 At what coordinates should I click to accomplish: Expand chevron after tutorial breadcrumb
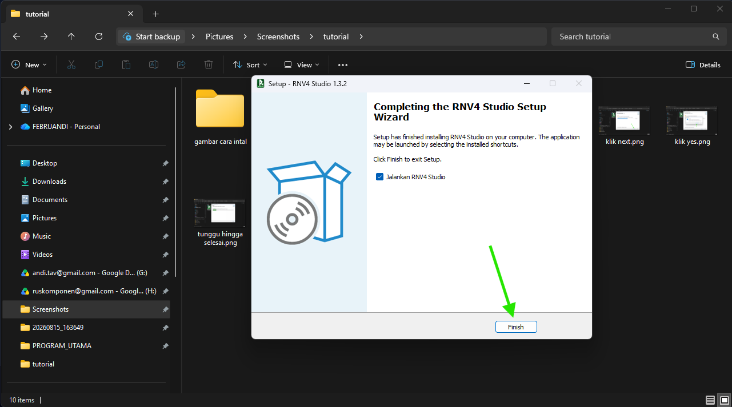361,37
